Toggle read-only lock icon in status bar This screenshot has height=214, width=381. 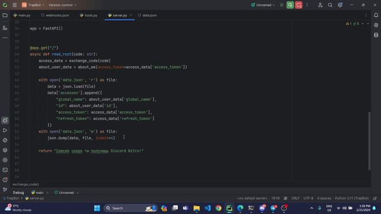click(x=375, y=198)
